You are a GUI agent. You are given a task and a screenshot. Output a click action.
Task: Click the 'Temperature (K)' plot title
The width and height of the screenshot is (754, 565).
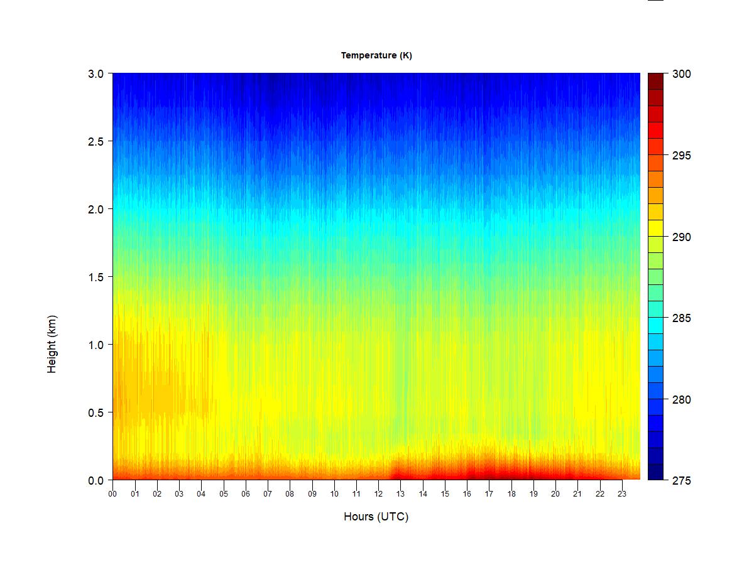pyautogui.click(x=376, y=55)
